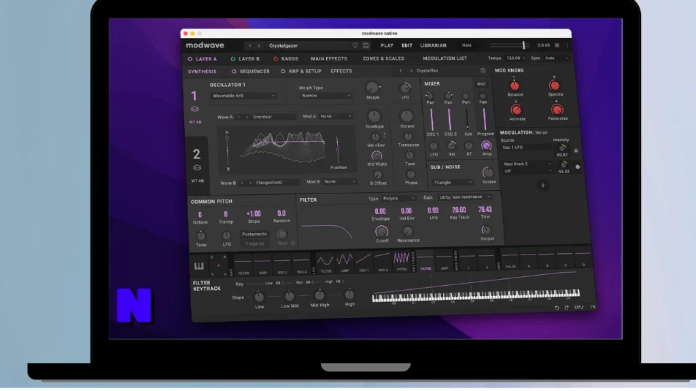Open the MAIN EFFECTS tab
The width and height of the screenshot is (696, 391).
[329, 58]
